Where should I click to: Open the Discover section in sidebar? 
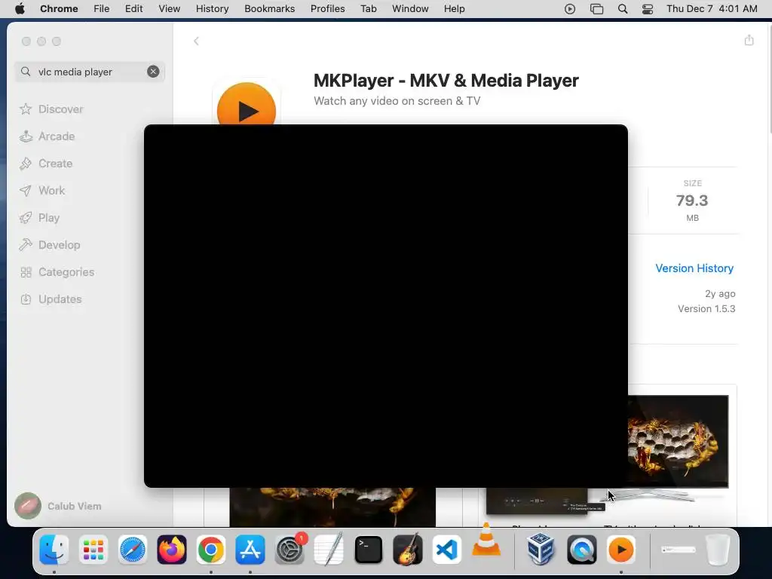click(51, 109)
